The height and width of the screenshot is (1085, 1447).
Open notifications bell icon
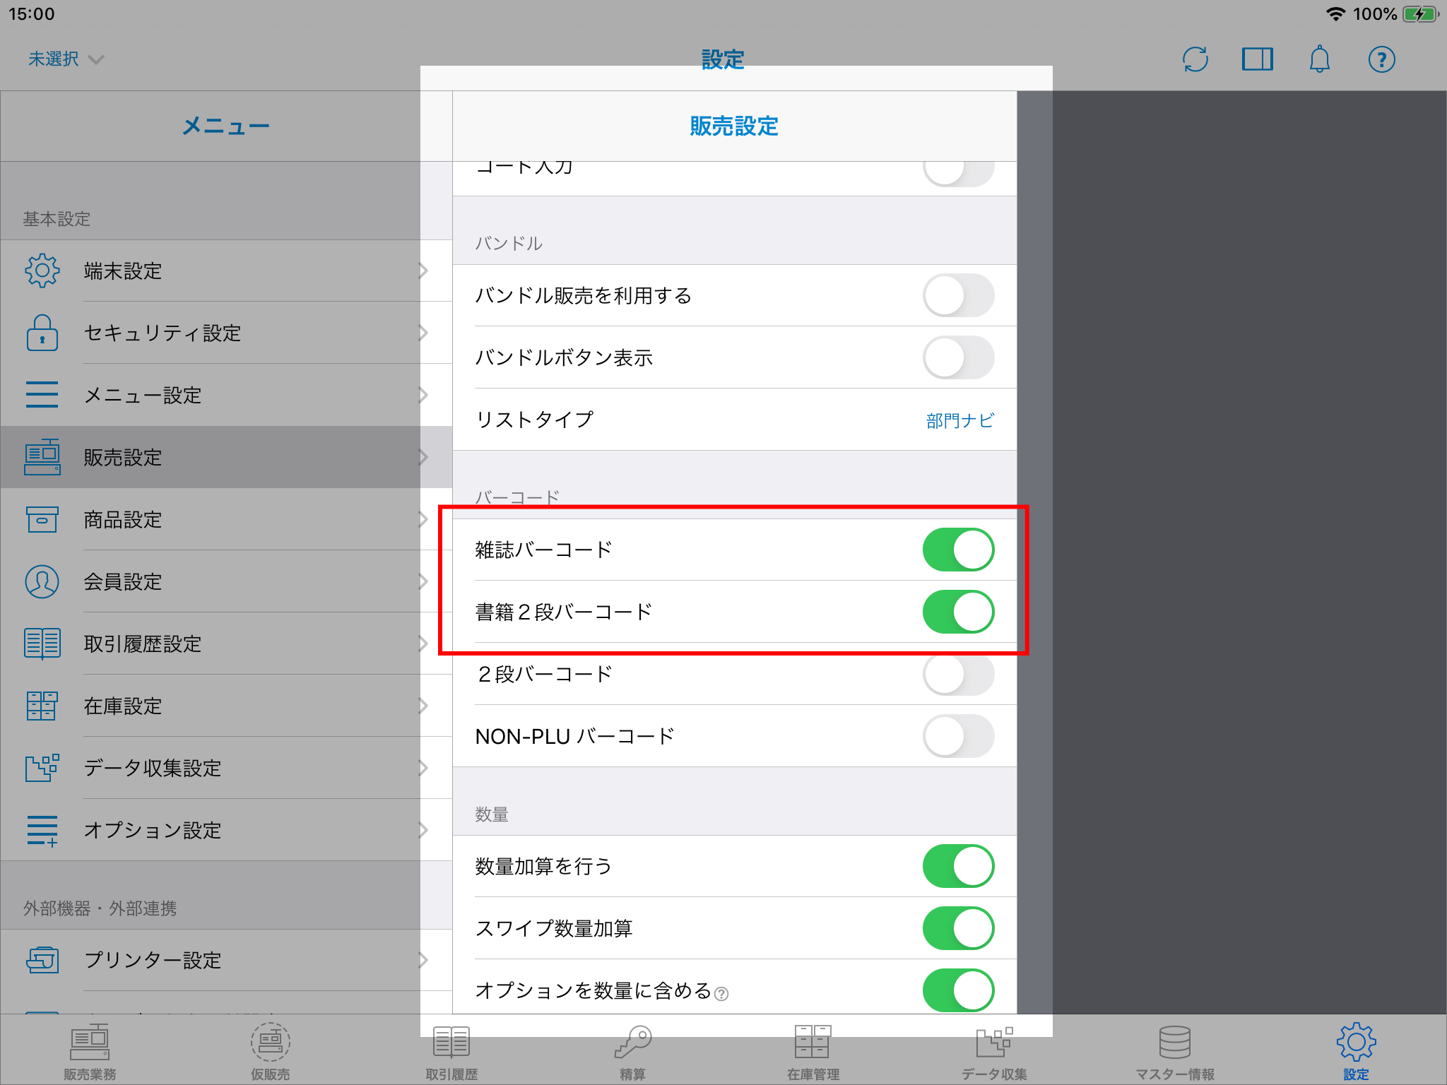click(x=1319, y=59)
